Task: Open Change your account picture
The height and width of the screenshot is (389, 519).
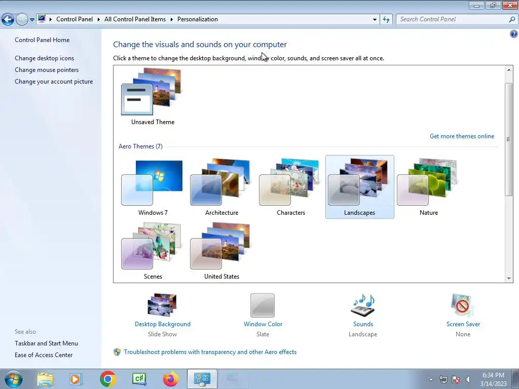Action: [54, 82]
